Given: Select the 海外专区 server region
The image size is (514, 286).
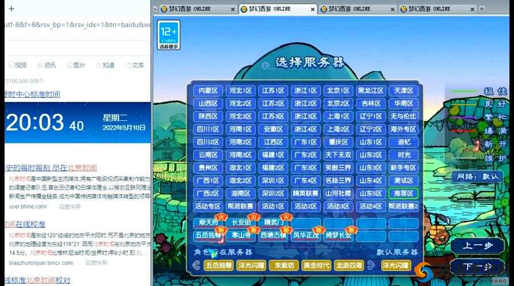Looking at the screenshot, I should point(403,129).
